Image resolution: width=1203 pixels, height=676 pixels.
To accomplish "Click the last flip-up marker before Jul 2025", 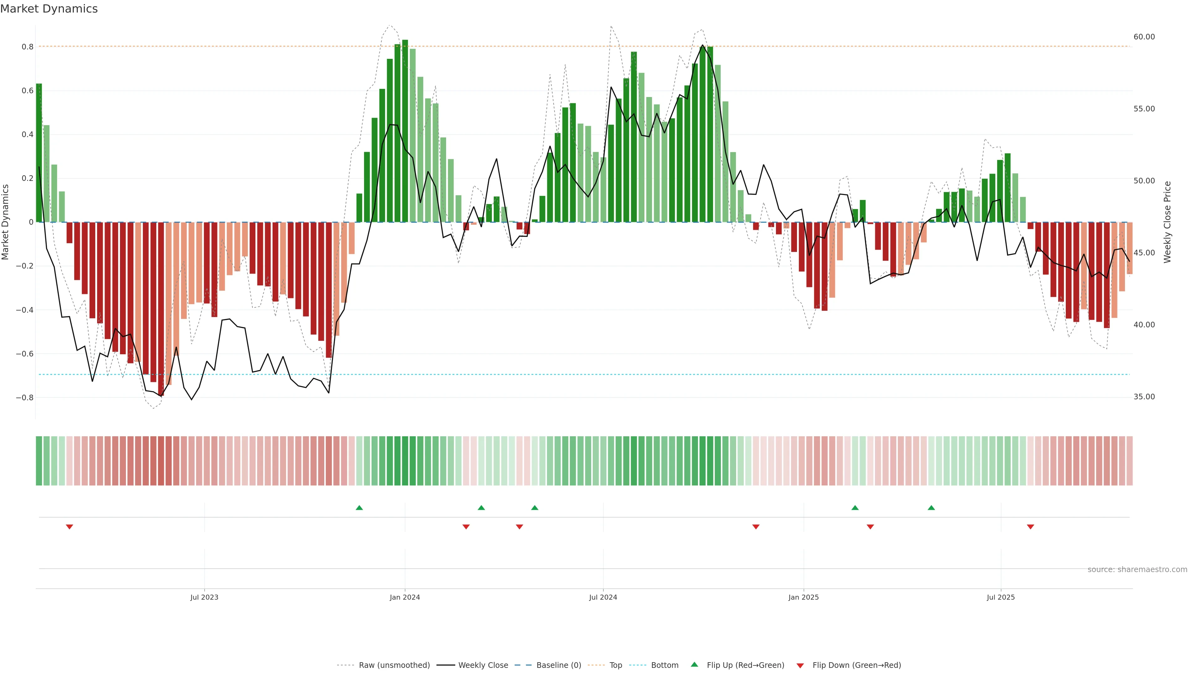I will click(931, 508).
